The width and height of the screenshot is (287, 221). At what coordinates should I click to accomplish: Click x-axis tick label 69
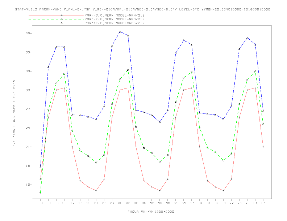click(224, 203)
